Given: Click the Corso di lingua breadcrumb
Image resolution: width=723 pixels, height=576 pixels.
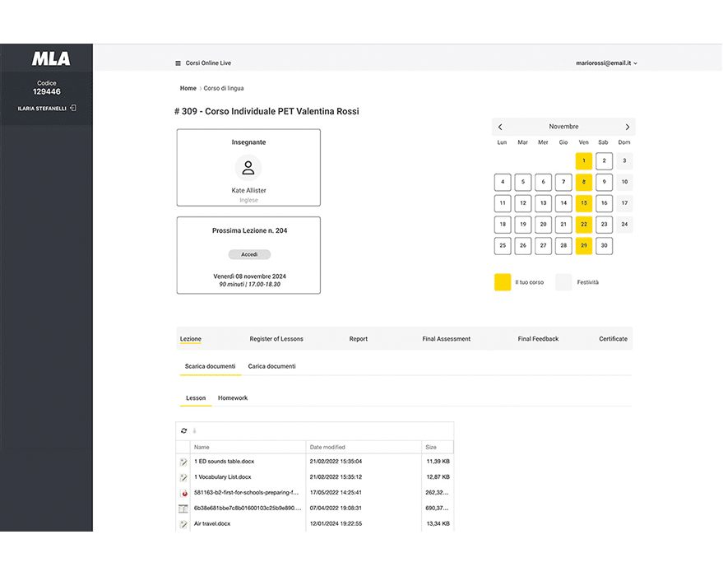Looking at the screenshot, I should [x=224, y=88].
